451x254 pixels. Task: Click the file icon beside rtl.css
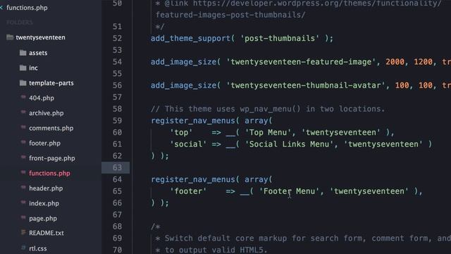23,248
